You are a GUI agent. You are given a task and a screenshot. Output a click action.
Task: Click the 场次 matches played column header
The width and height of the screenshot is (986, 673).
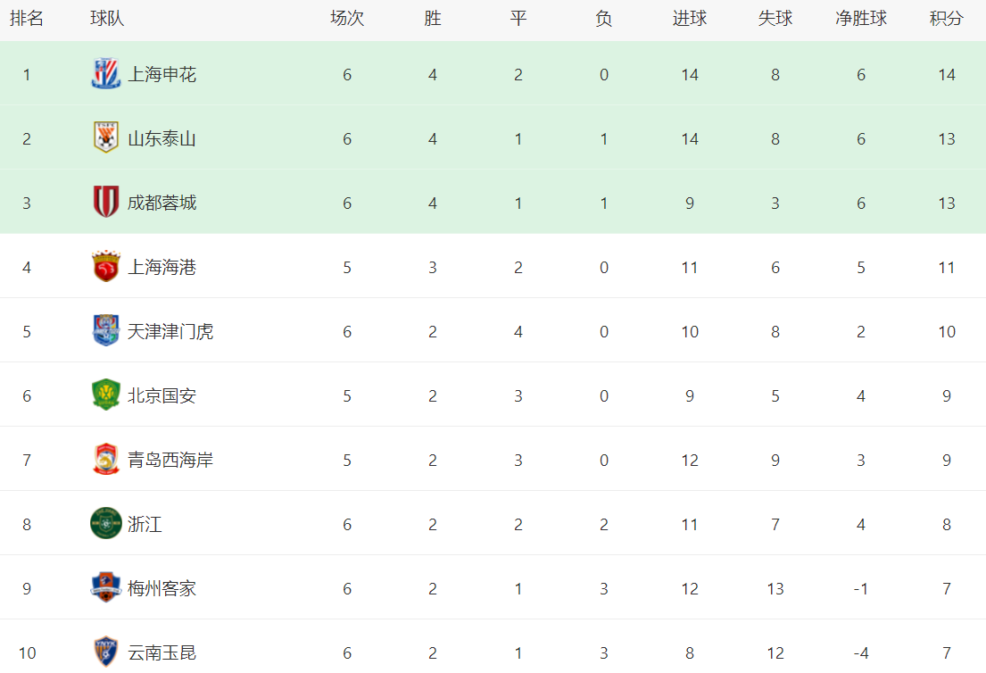pos(347,19)
